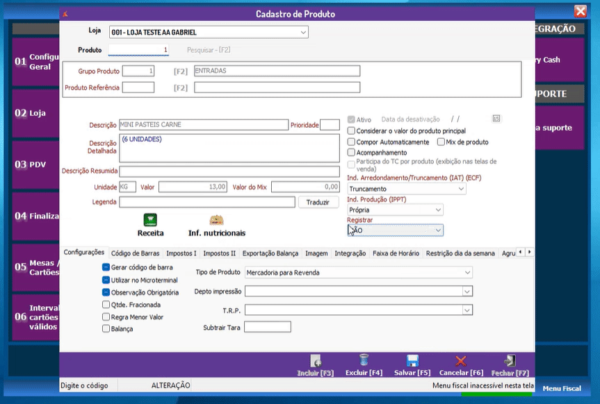
Task: Show previous tabs with left arrow
Action: (x=520, y=252)
